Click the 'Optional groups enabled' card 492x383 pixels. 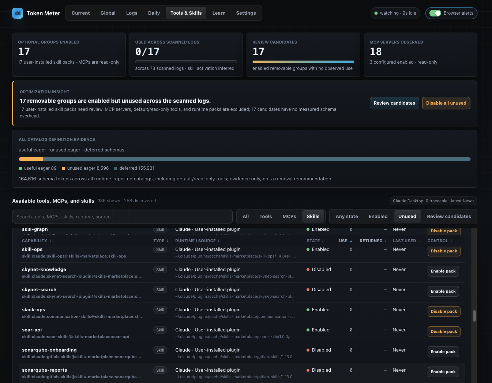(x=69, y=55)
